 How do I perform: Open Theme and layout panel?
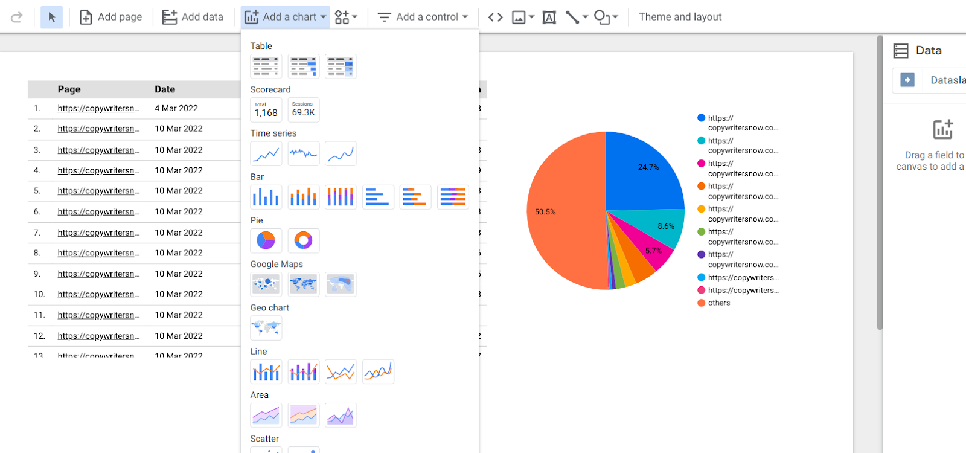tap(680, 17)
